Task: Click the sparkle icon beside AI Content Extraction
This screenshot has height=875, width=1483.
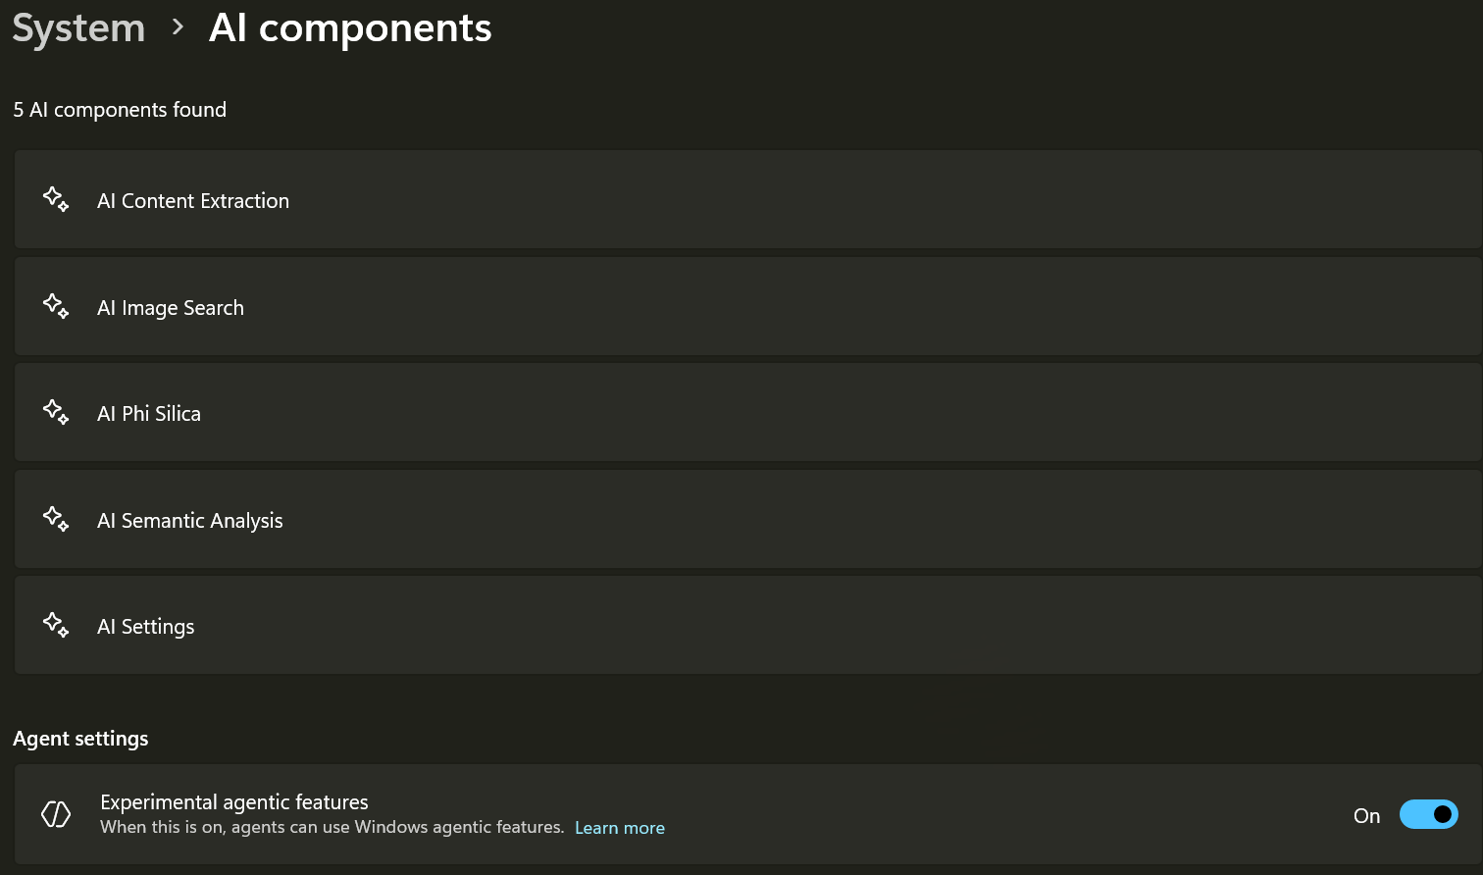Action: click(x=56, y=199)
